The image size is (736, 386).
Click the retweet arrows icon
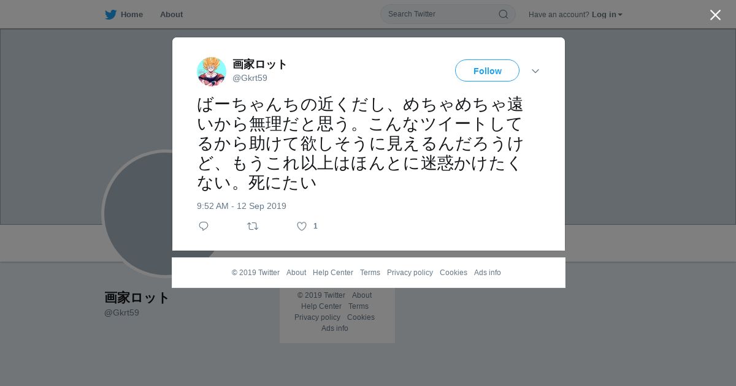coord(253,226)
